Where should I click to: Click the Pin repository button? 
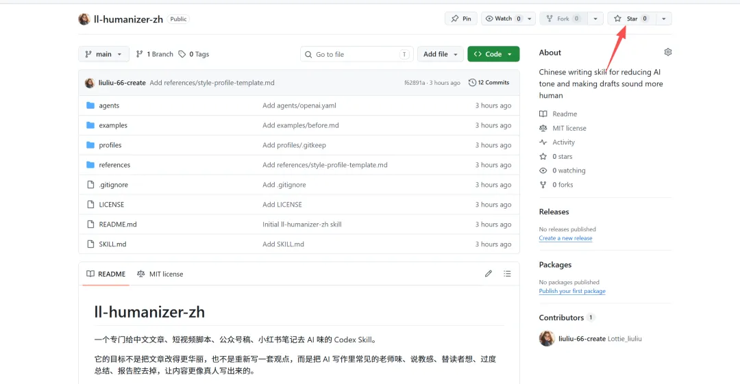click(460, 18)
